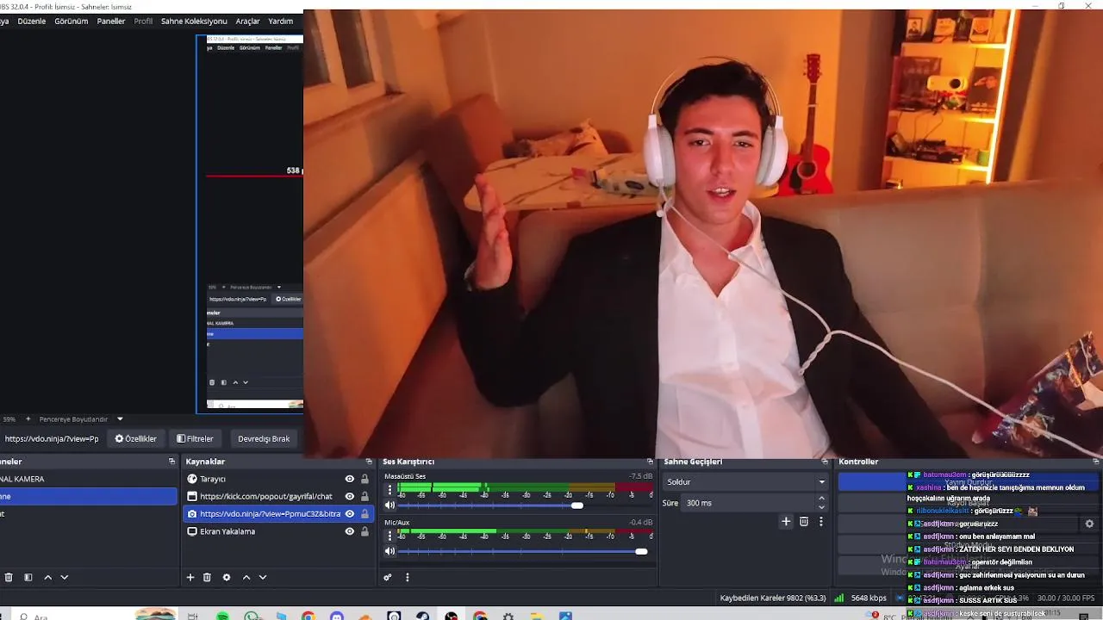Click Devredışı Bırak button
The image size is (1103, 620).
coord(264,438)
